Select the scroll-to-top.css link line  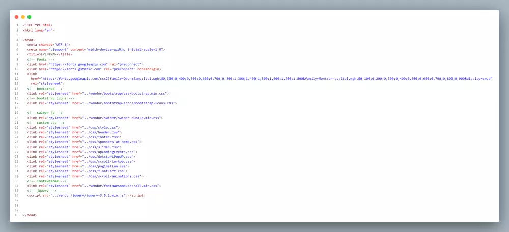(81, 162)
